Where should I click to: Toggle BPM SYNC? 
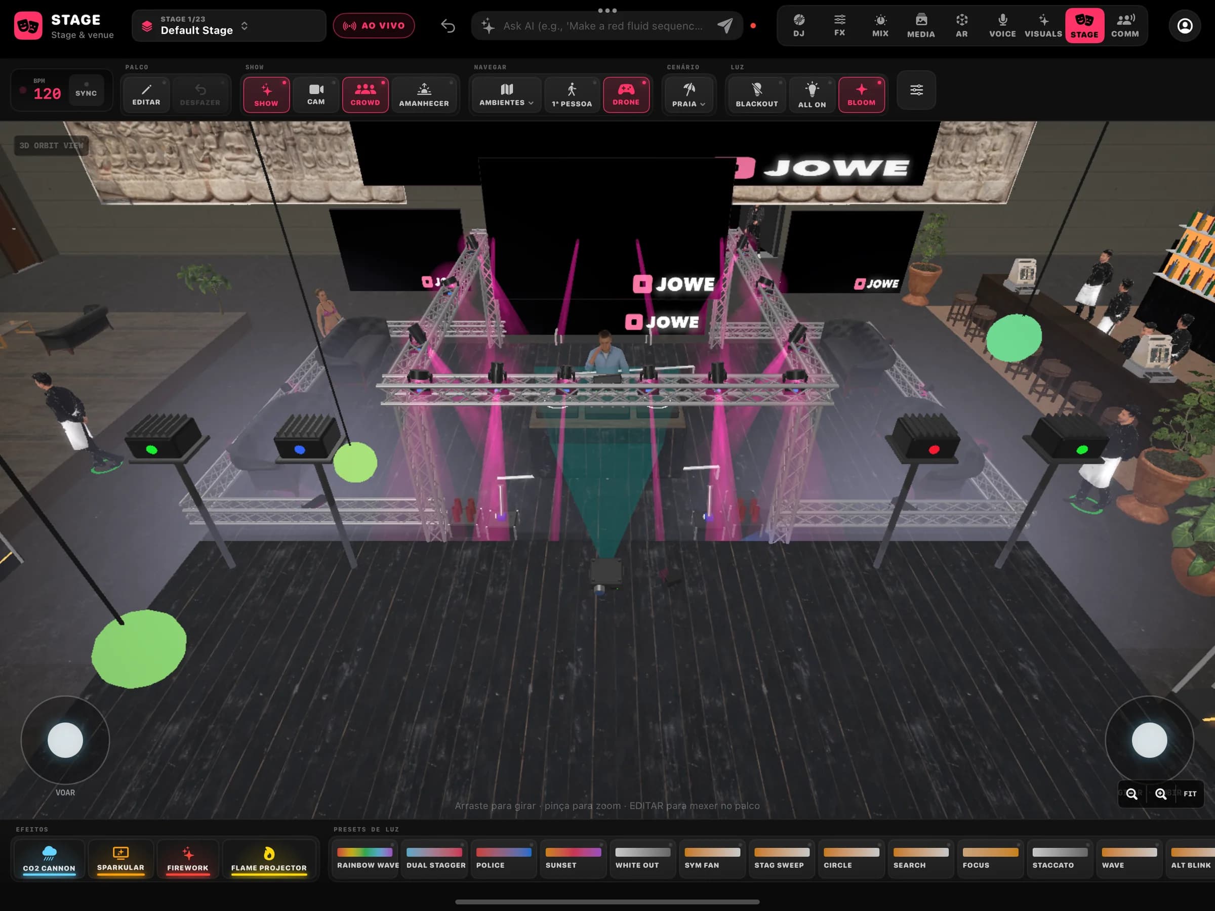coord(86,91)
